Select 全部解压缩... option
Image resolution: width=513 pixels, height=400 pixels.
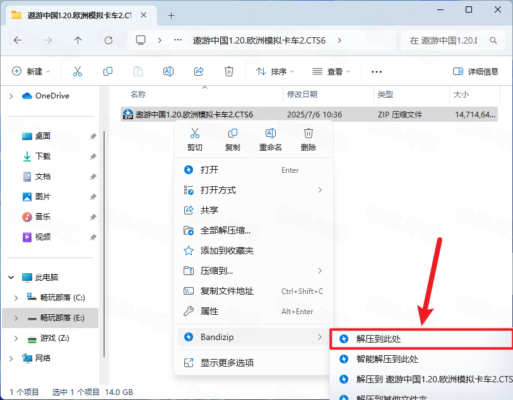254,230
